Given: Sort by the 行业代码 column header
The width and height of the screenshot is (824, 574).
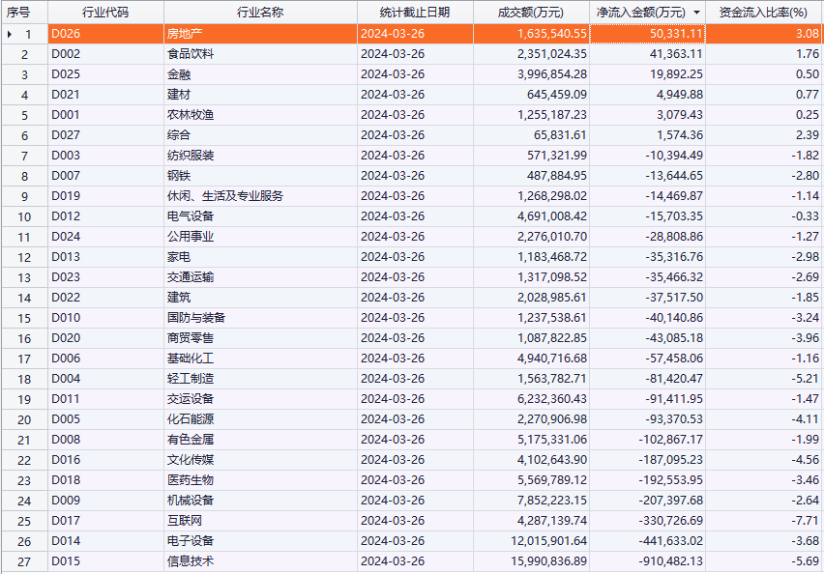Looking at the screenshot, I should 105,13.
